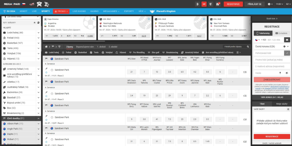
Task: Click the Přihlásit se button
Action: [x=254, y=4]
